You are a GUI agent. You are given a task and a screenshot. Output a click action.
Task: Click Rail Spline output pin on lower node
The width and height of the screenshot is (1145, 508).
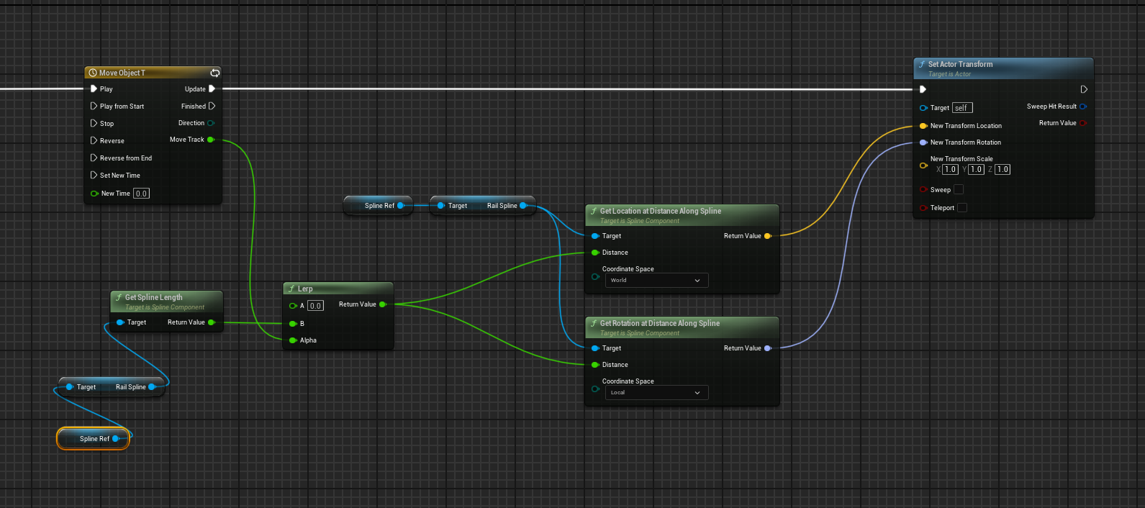[152, 387]
